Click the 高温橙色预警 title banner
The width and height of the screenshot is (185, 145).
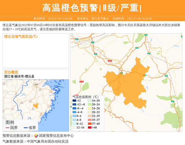[x=92, y=8]
